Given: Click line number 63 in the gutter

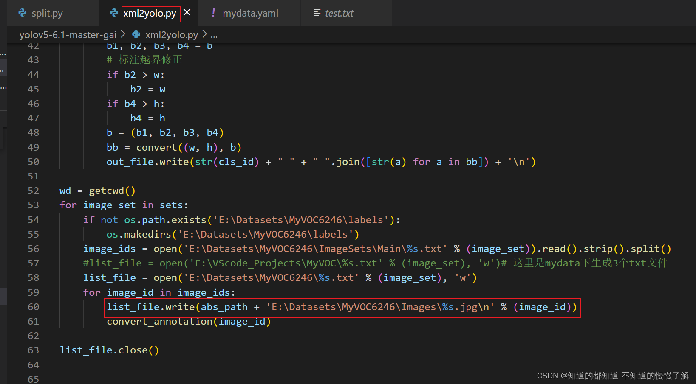Looking at the screenshot, I should coord(33,350).
